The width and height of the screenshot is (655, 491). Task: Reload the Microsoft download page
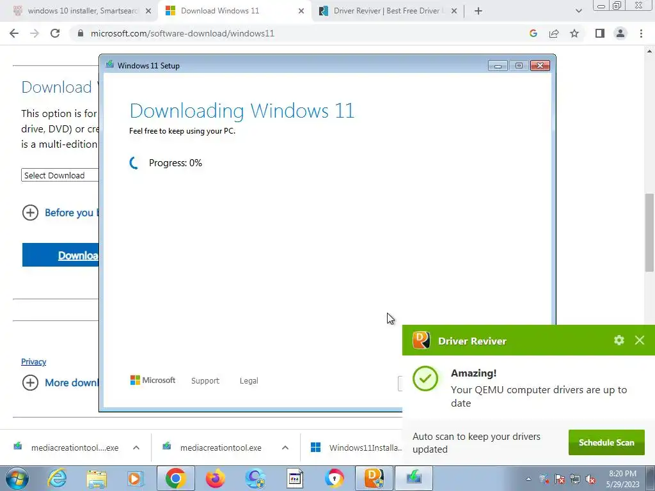pos(55,33)
